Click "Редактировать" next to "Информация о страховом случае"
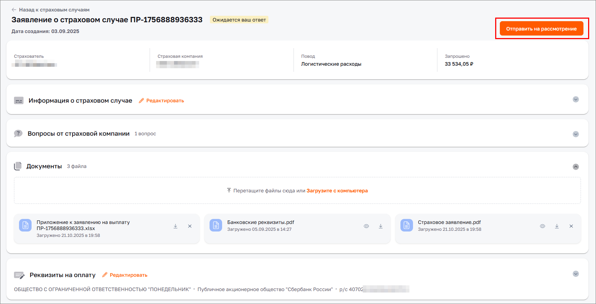This screenshot has width=596, height=304. tap(165, 100)
